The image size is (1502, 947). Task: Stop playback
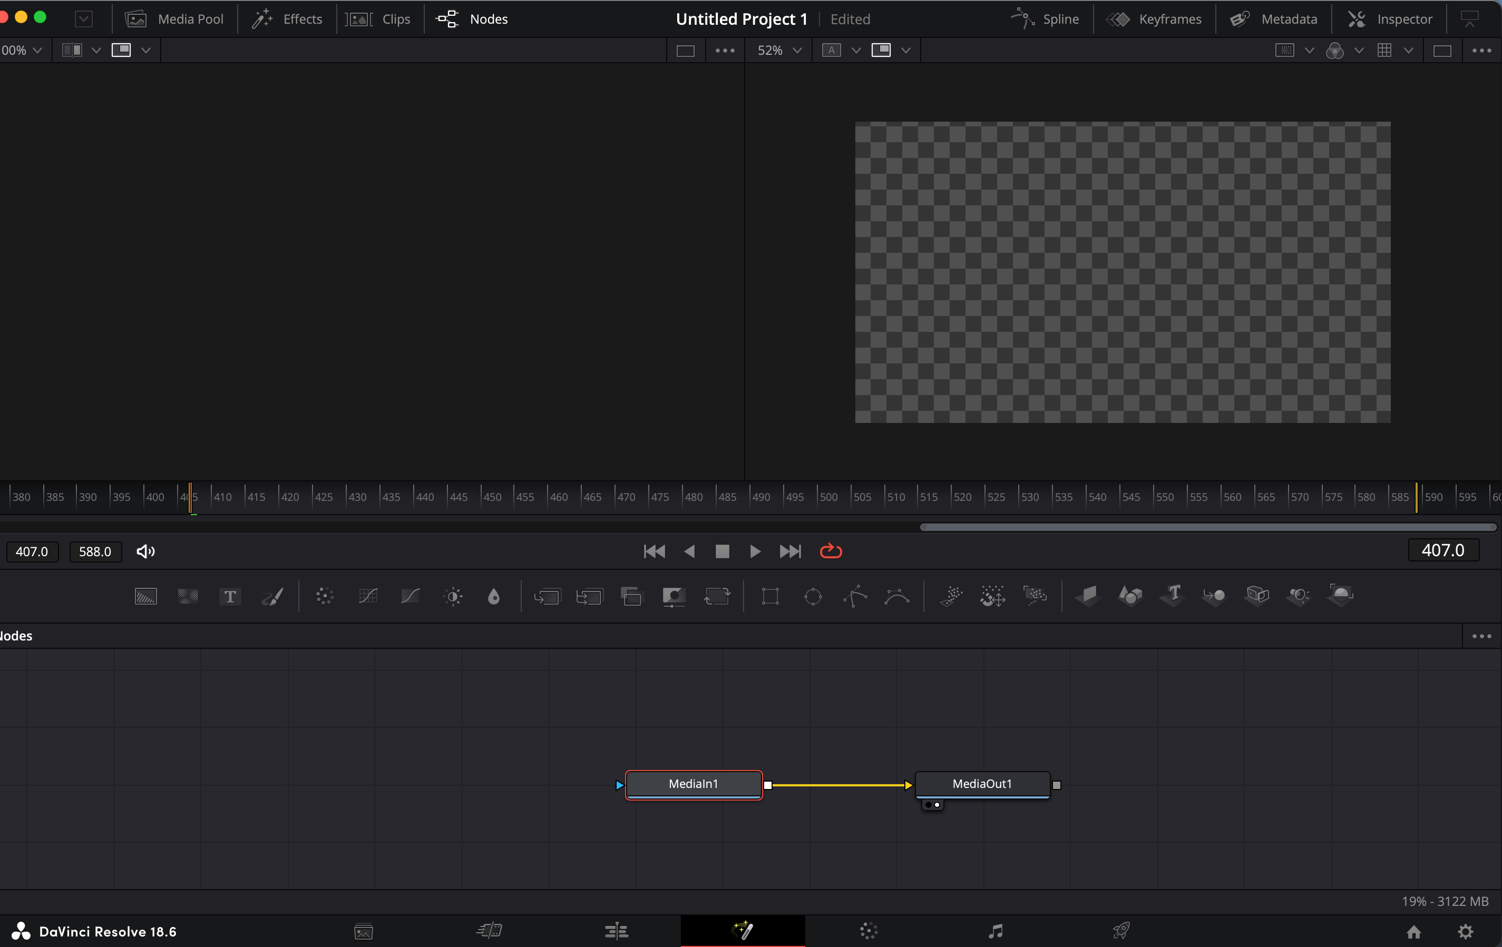723,551
